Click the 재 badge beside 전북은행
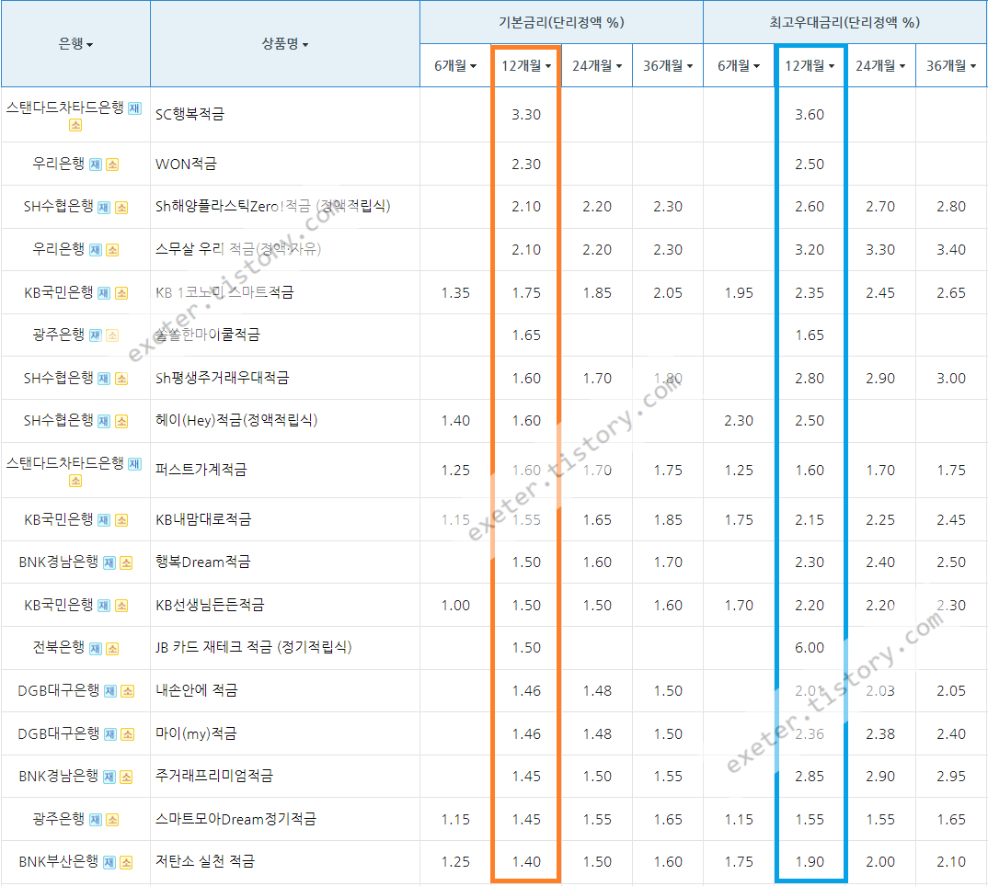 coord(96,649)
